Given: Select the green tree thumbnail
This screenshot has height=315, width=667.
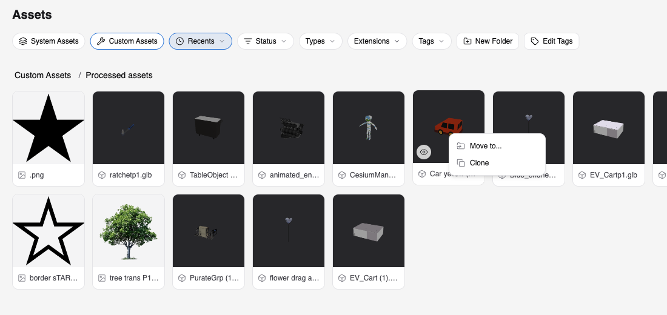Looking at the screenshot, I should tap(129, 231).
